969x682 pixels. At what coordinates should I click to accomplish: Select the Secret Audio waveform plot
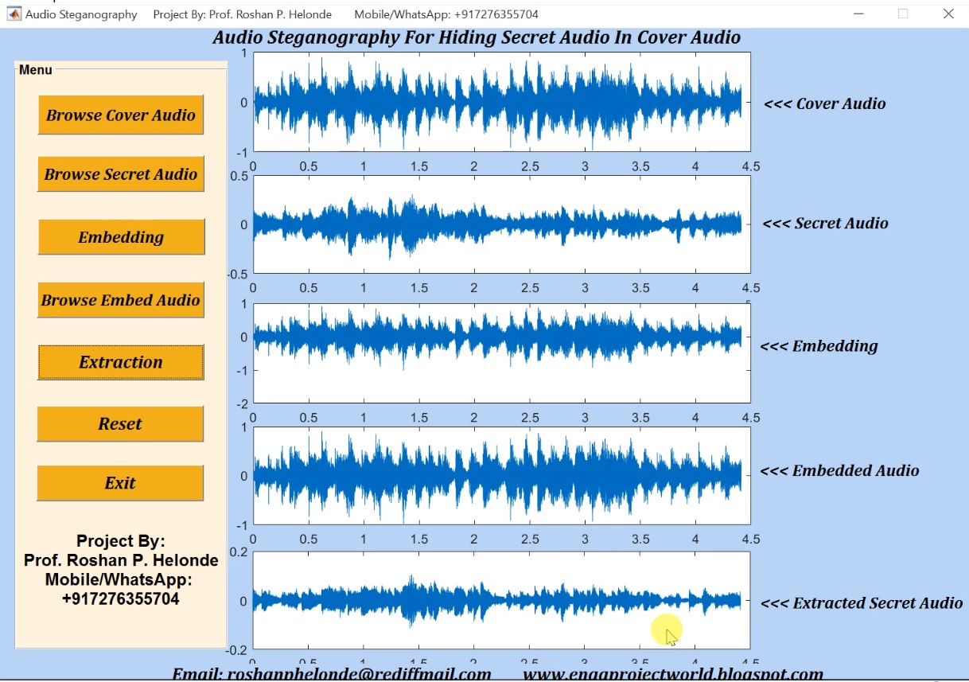tap(500, 224)
